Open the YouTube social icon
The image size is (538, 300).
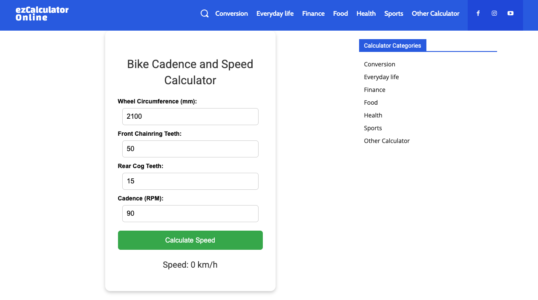click(510, 14)
